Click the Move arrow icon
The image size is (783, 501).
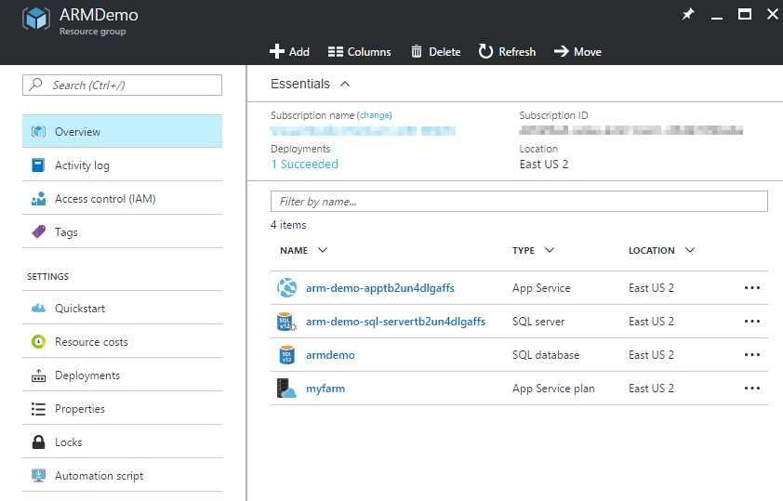click(562, 51)
